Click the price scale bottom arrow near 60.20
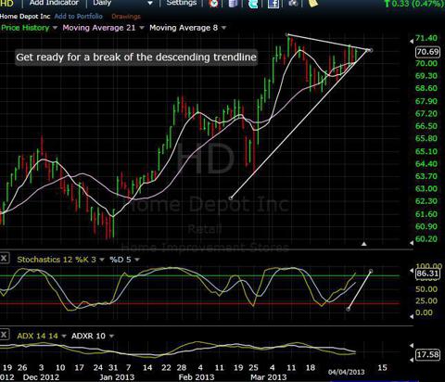This screenshot has height=382, width=445. [412, 243]
